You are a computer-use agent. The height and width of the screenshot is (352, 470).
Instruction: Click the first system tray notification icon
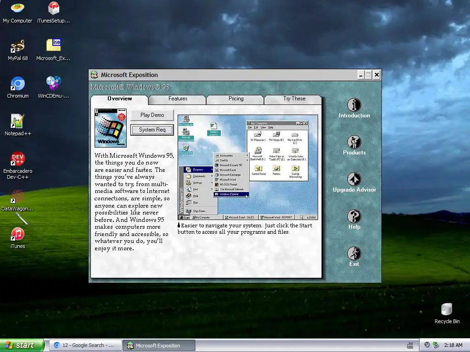[x=427, y=345]
